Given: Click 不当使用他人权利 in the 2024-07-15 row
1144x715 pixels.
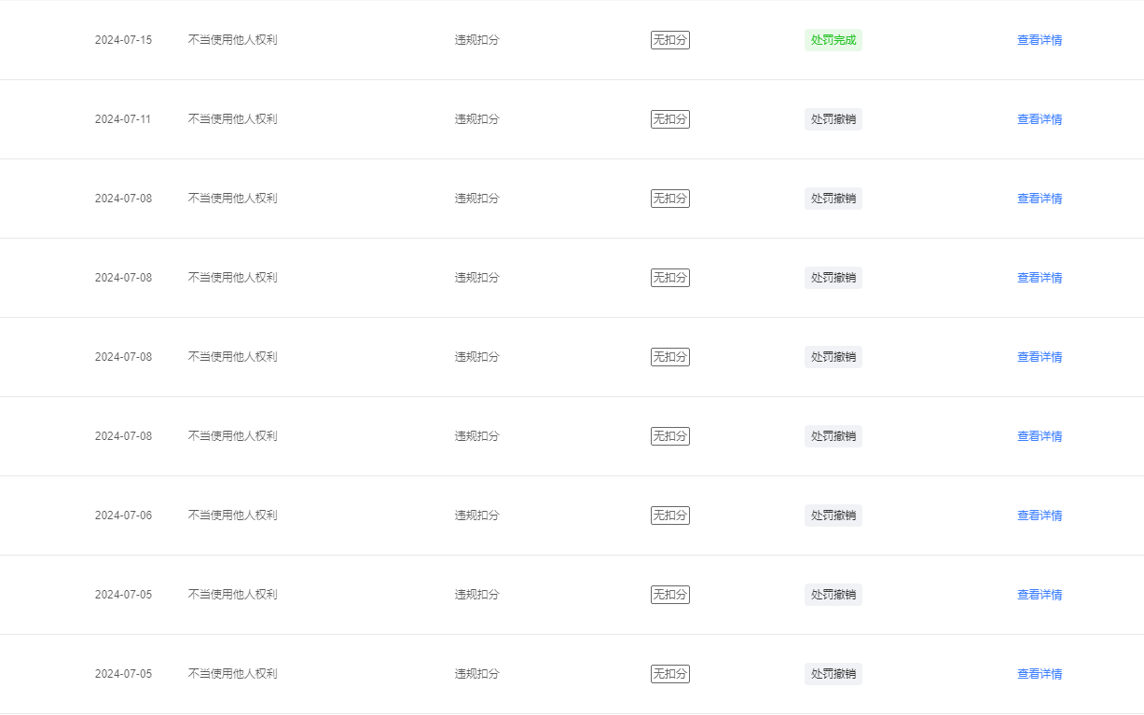Looking at the screenshot, I should click(233, 40).
